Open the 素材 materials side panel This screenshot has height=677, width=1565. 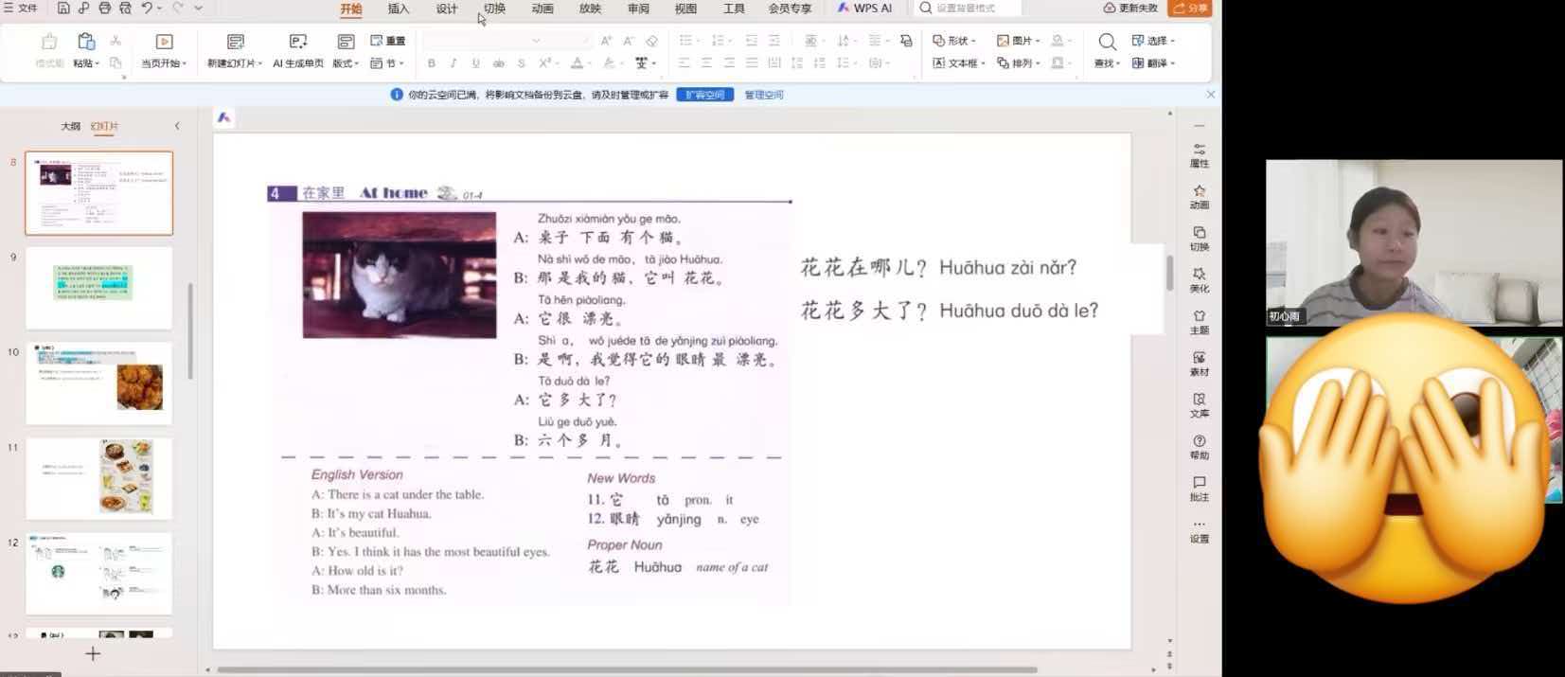1200,364
